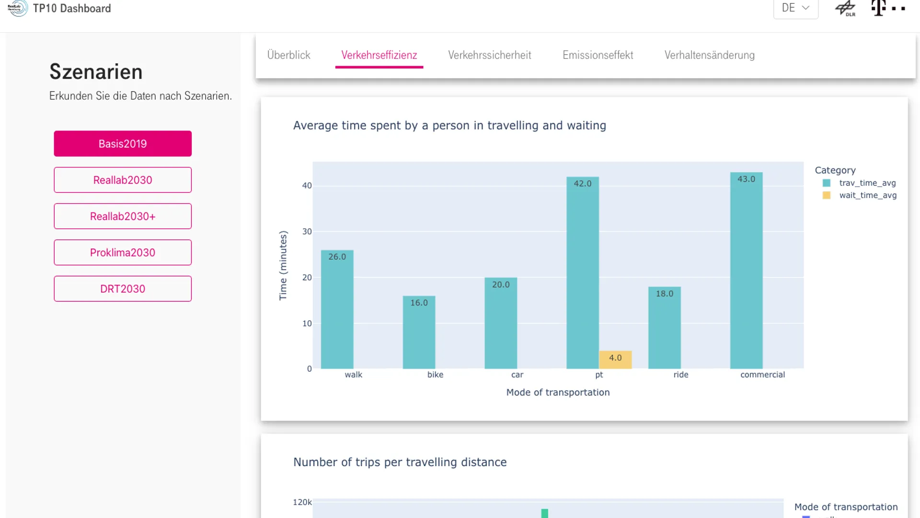
Task: Click the 'walk' axis label
Action: [x=353, y=375]
